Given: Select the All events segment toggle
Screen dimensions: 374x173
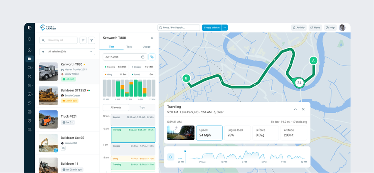Looking at the screenshot, I should tap(116, 108).
